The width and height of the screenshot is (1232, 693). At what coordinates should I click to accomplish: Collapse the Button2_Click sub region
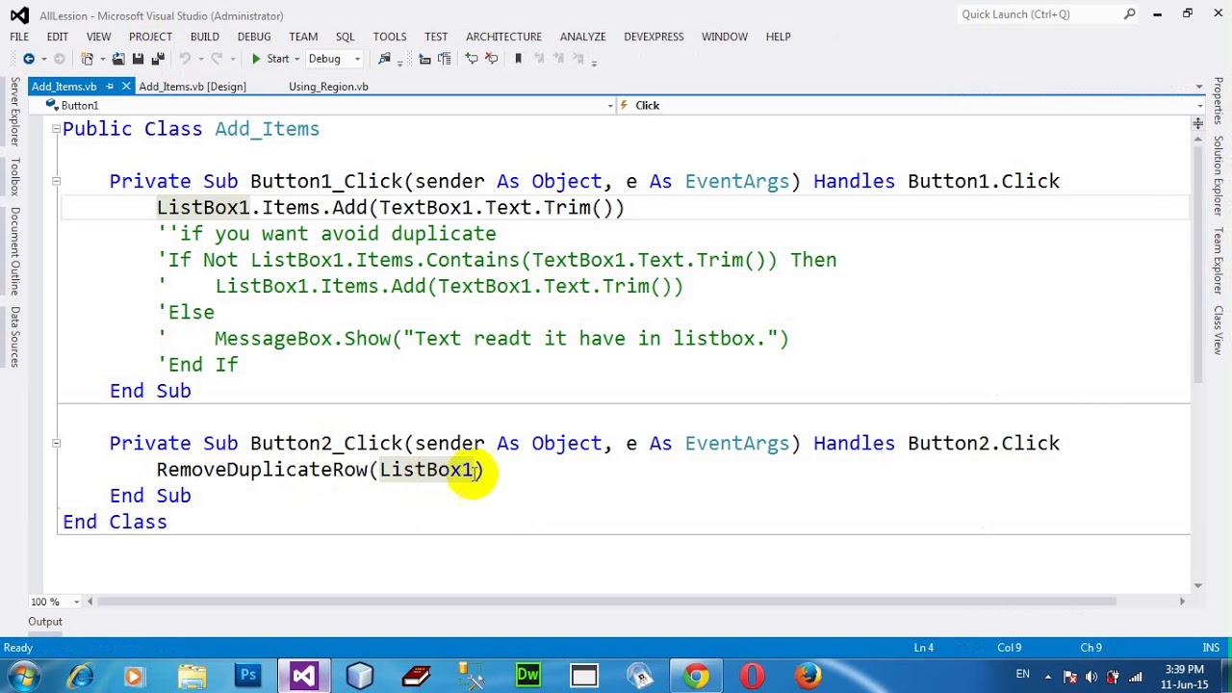(x=56, y=443)
